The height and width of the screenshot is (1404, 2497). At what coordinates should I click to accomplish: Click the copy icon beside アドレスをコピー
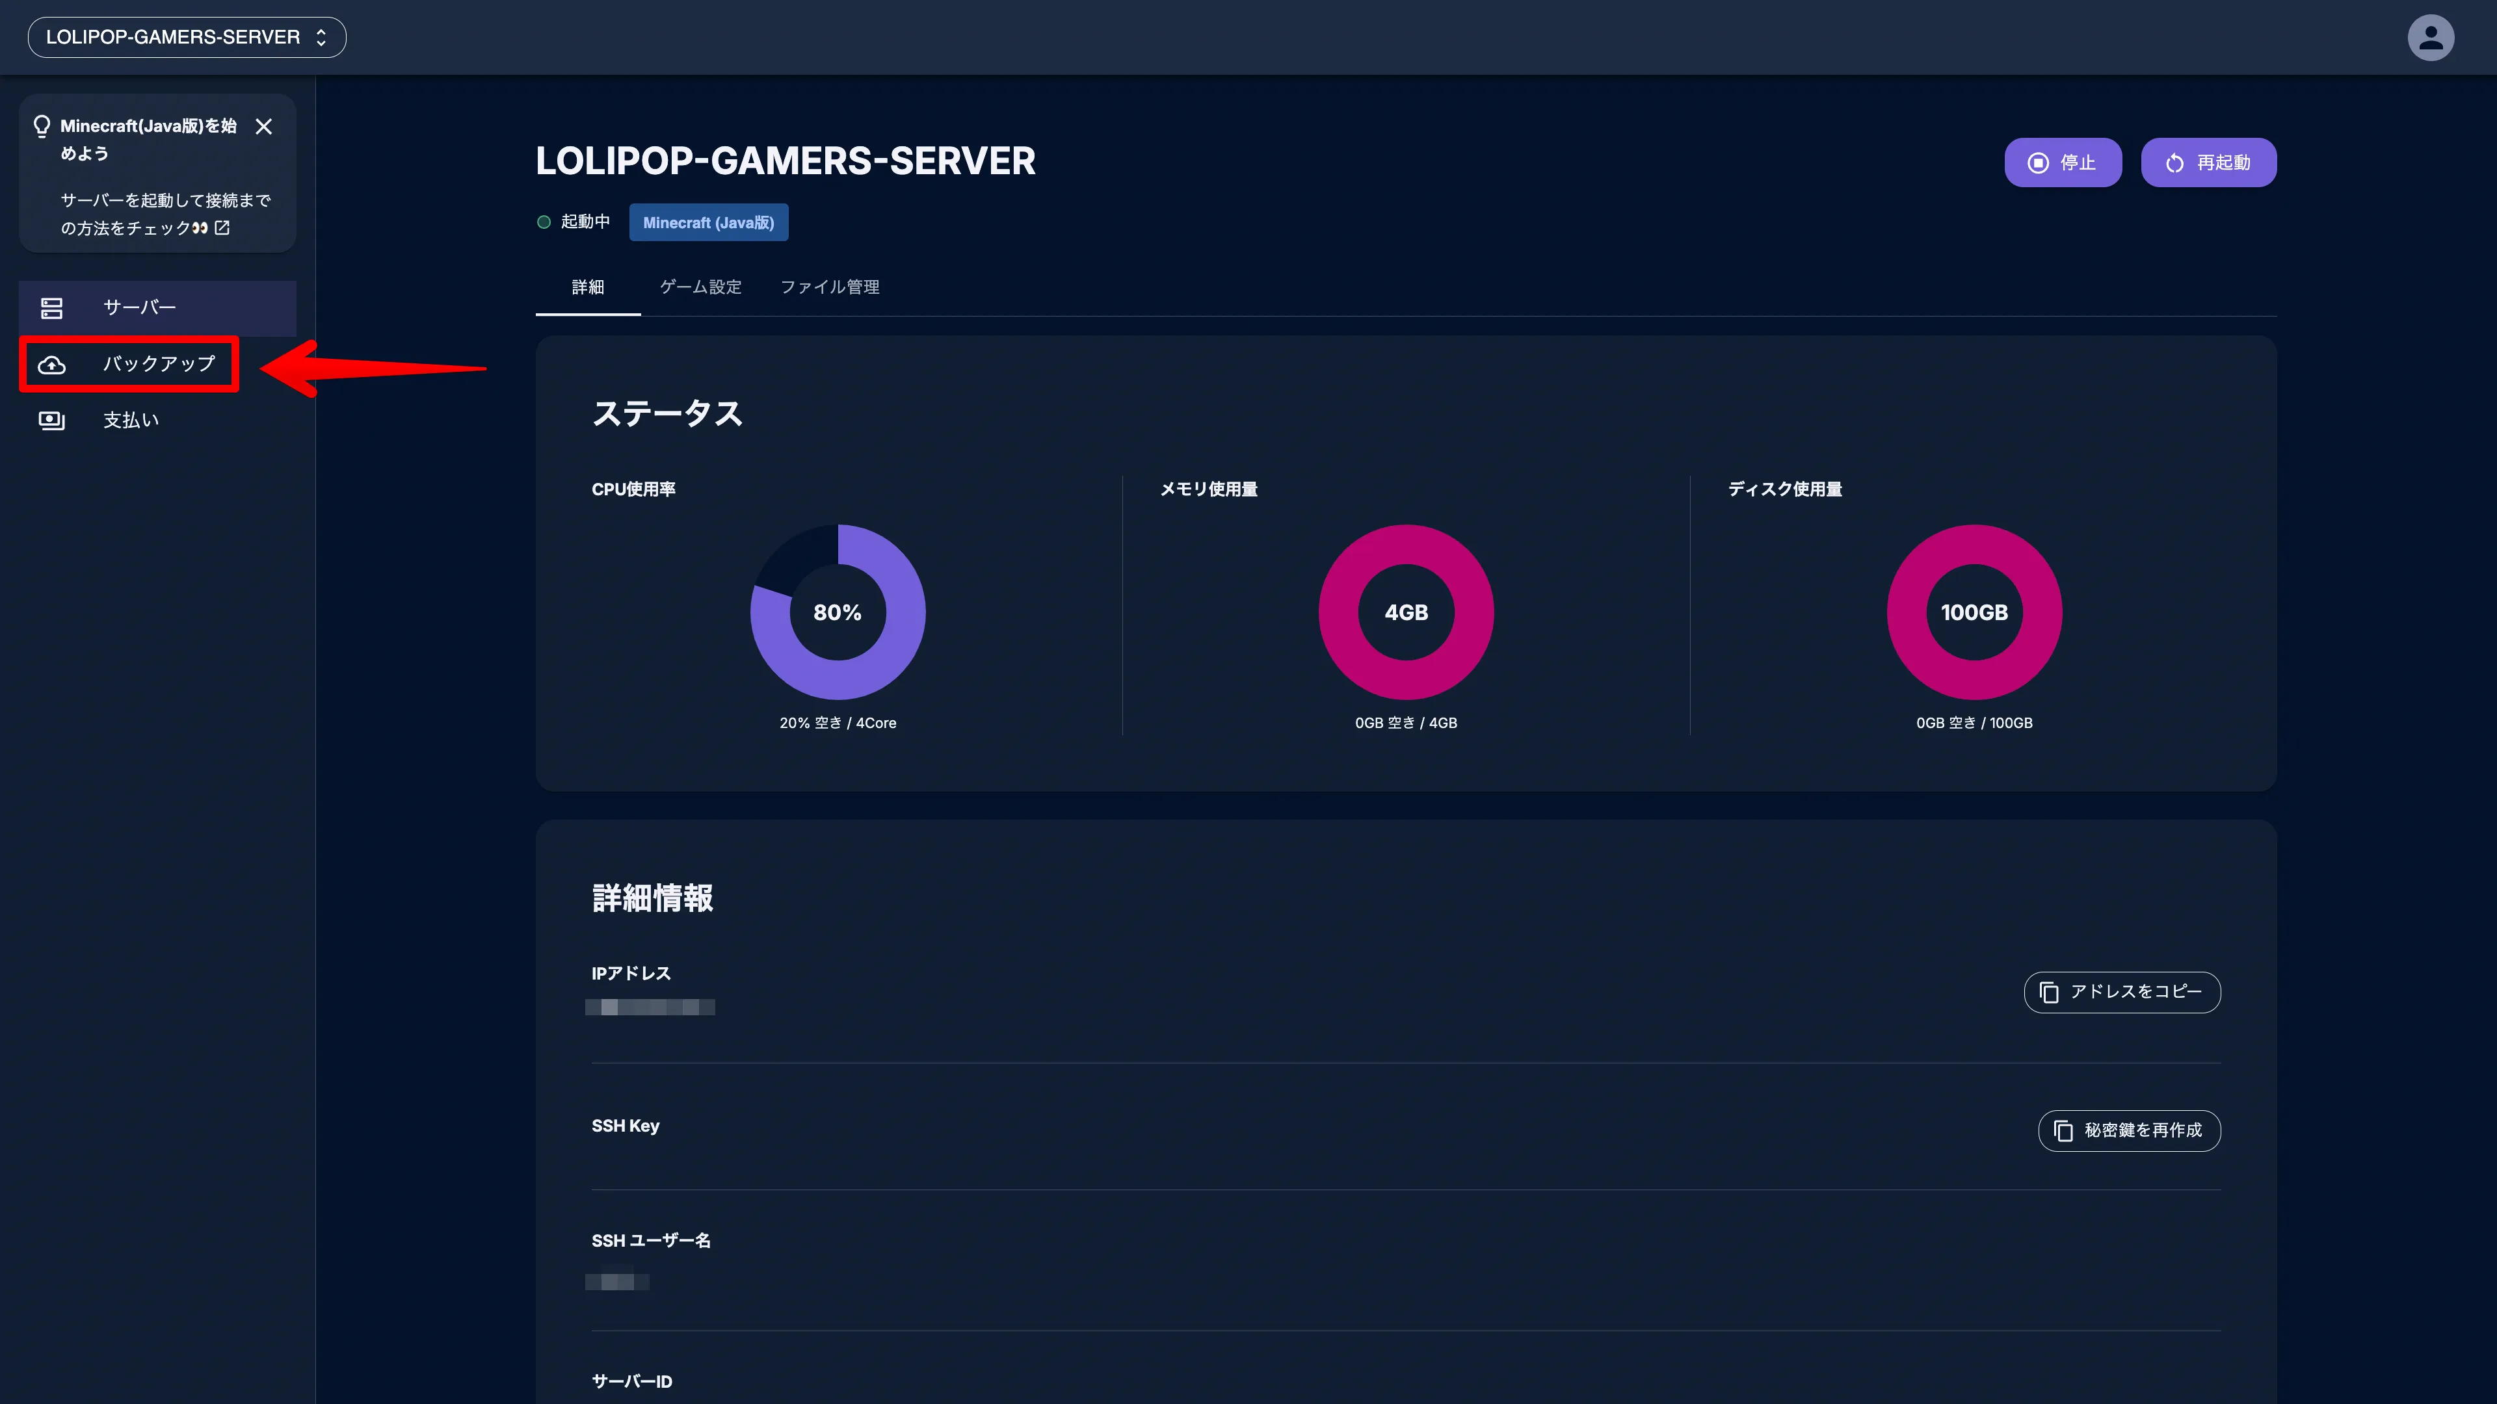2048,992
